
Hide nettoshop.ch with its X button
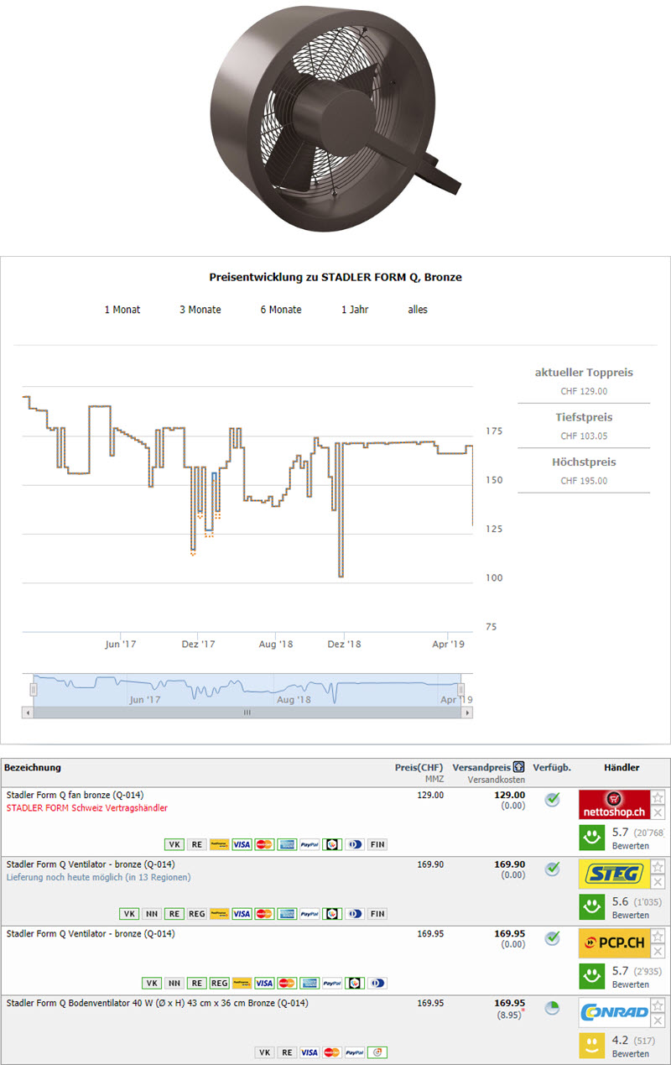tap(658, 812)
